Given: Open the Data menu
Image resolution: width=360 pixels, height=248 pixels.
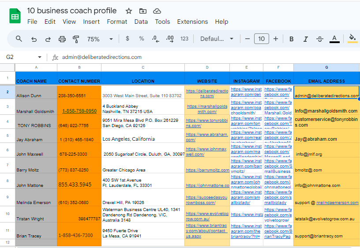Looking at the screenshot, I should pos(141,22).
